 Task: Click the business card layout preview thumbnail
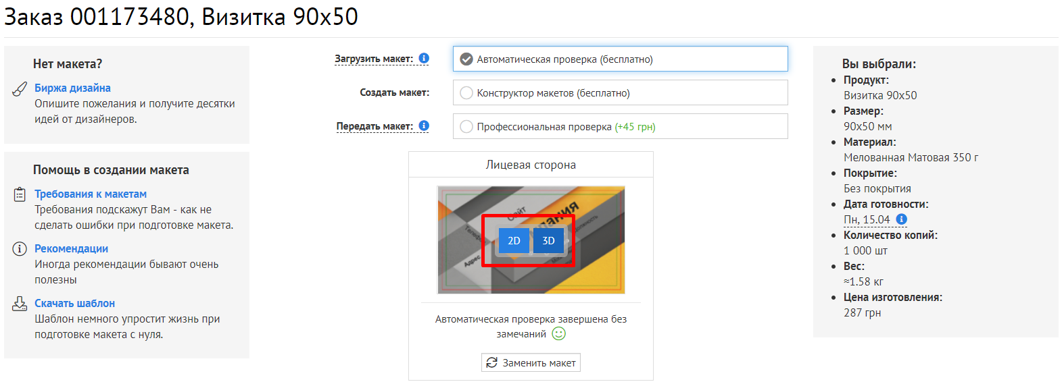(x=460, y=270)
